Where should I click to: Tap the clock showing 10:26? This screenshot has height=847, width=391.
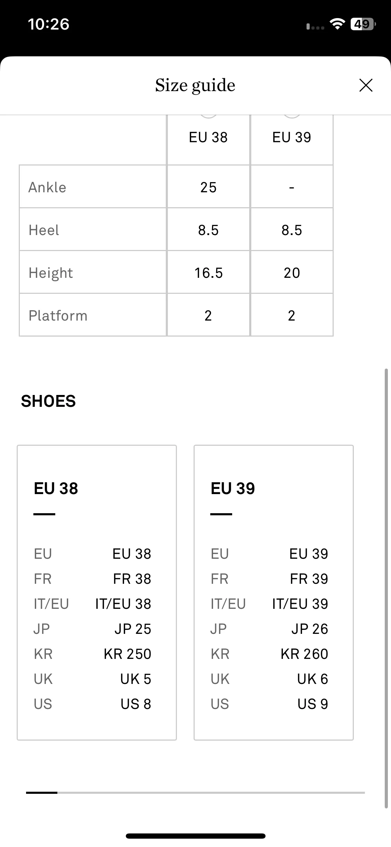click(49, 24)
